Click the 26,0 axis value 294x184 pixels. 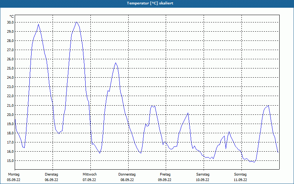click(10, 59)
